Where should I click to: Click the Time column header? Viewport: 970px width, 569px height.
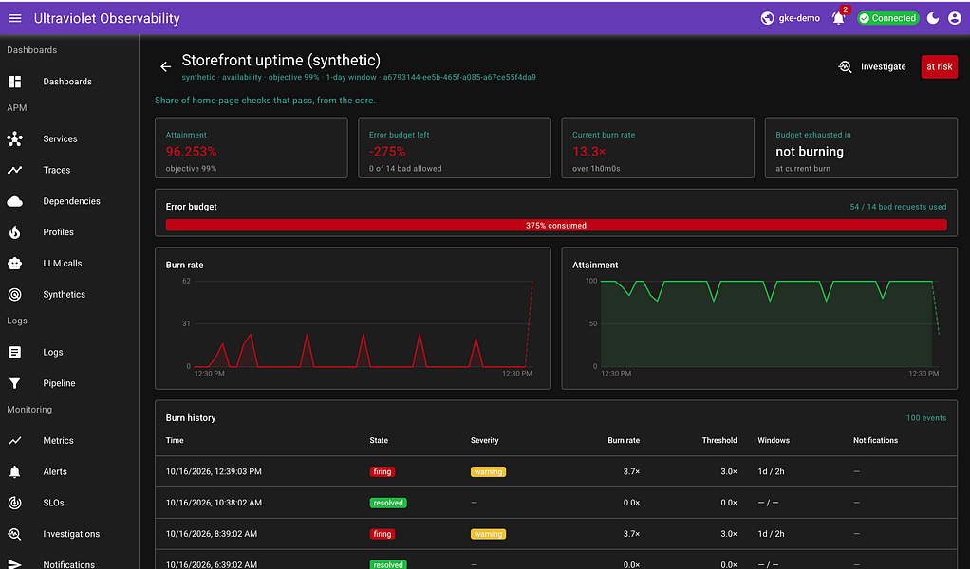tap(175, 440)
